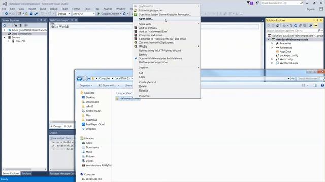Click Refresh in Server Explorer toolbar
The image size is (325, 182).
tap(5, 25)
